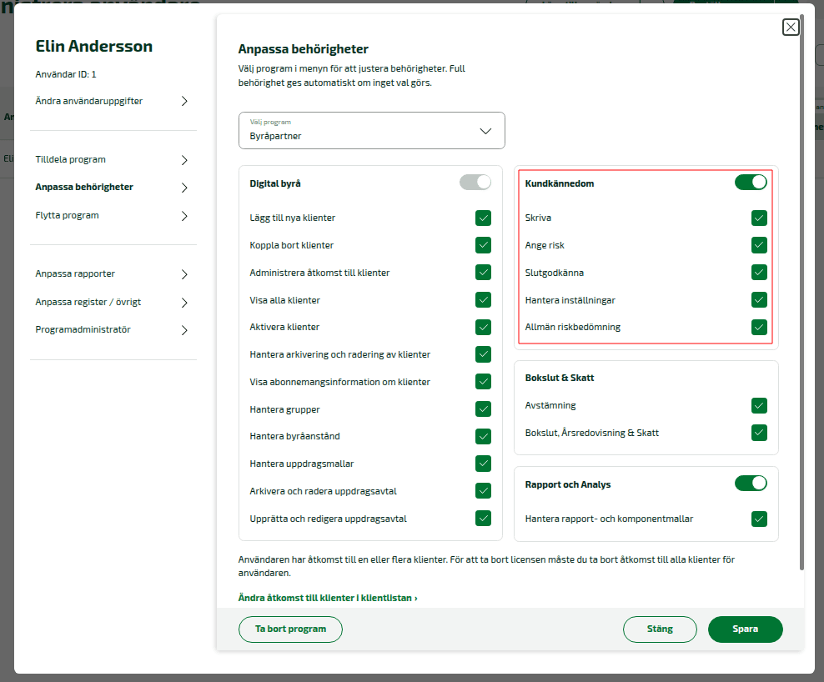The image size is (824, 682).
Task: Click the chevron beside Tilldela program
Action: click(x=184, y=160)
